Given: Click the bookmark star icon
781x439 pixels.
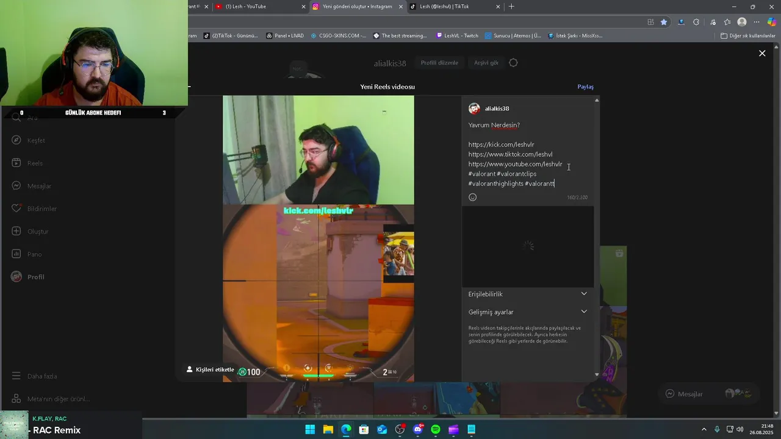Looking at the screenshot, I should click(x=664, y=22).
